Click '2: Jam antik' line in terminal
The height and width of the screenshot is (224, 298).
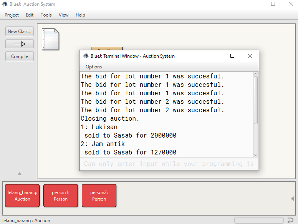click(103, 144)
